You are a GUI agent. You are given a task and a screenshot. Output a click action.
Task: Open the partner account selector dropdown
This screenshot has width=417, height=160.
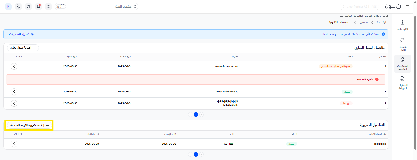click(x=360, y=7)
